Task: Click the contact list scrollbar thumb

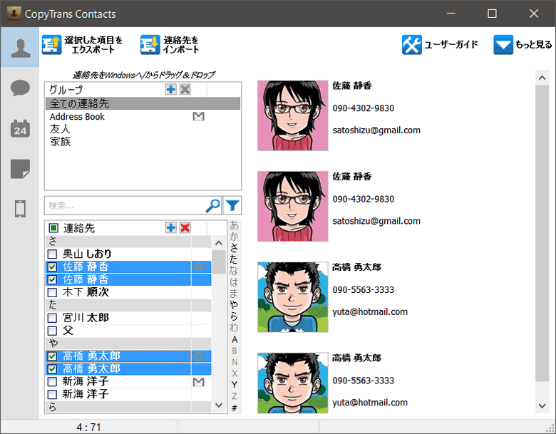Action: pos(219,262)
